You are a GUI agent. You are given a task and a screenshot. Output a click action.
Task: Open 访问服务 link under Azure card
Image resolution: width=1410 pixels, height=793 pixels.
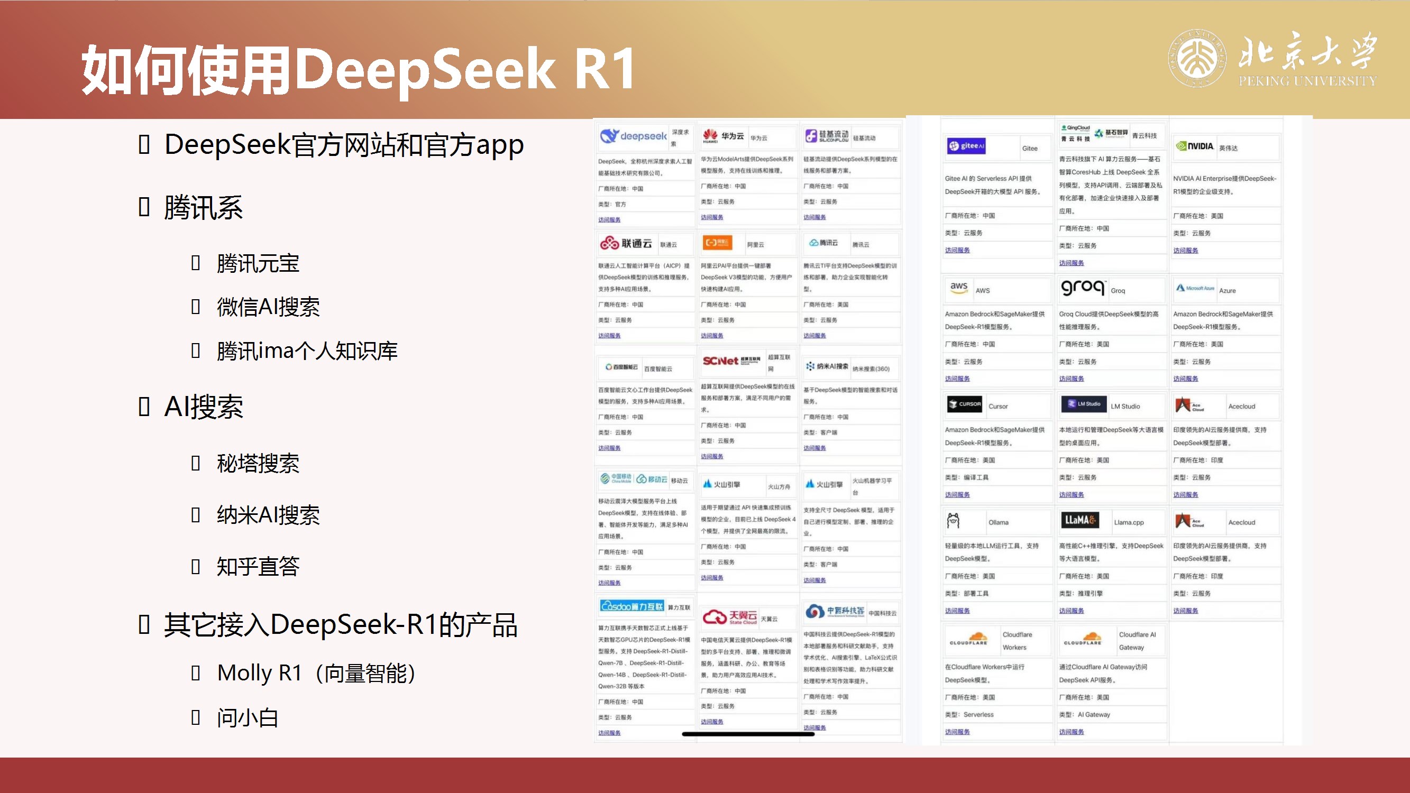coord(1185,378)
